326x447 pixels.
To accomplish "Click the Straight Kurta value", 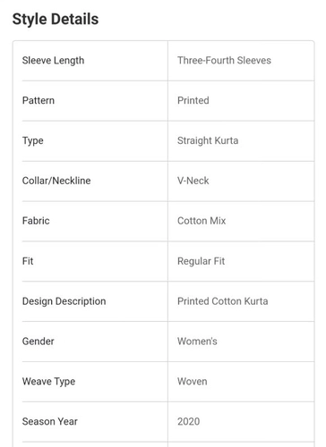I will (x=208, y=140).
